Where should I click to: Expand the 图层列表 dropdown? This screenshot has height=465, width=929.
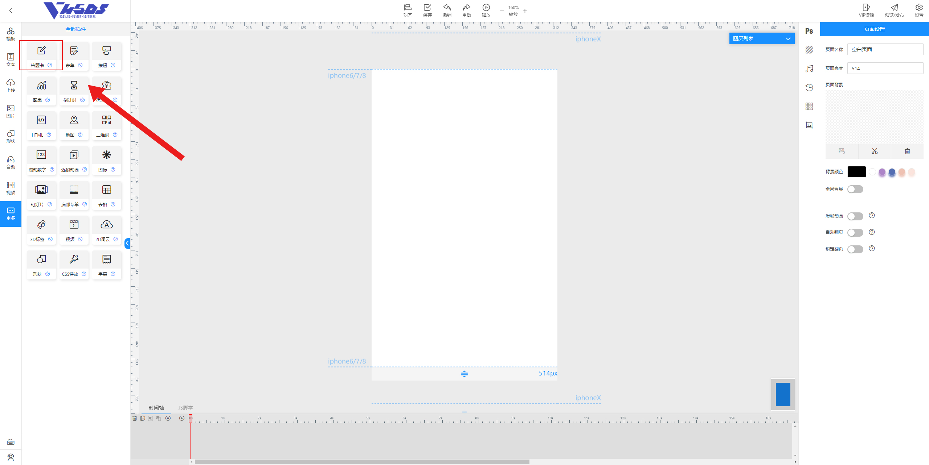(762, 38)
